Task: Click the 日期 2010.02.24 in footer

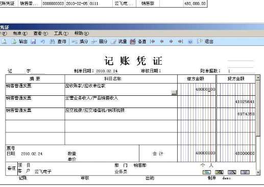Action: click(x=32, y=154)
